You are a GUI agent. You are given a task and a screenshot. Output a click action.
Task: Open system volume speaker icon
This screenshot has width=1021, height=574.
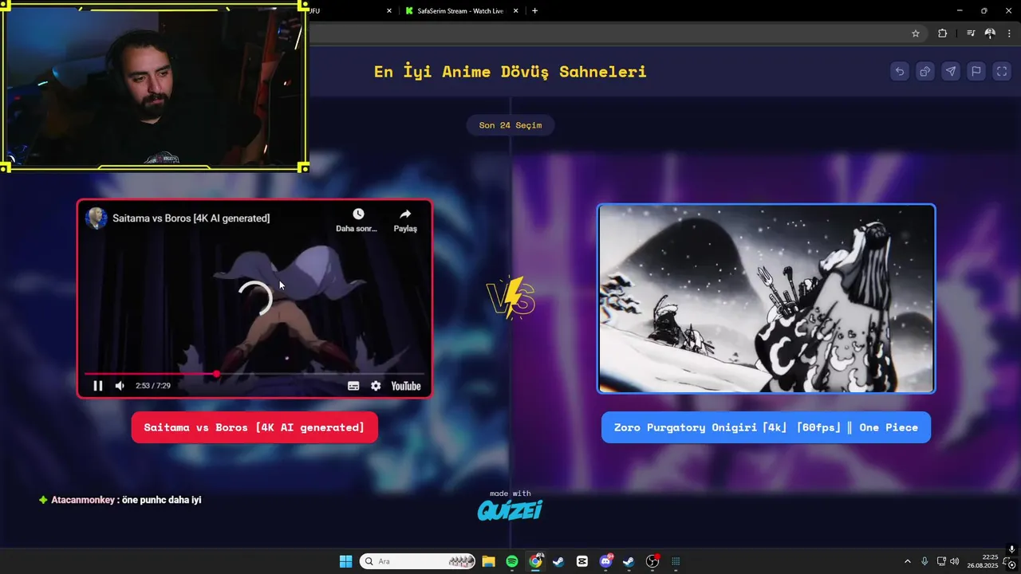pyautogui.click(x=955, y=561)
